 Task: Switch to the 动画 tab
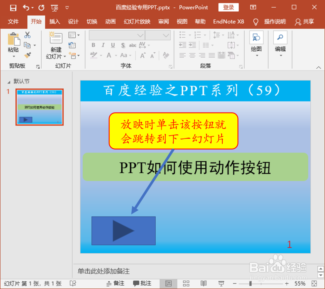(x=110, y=21)
